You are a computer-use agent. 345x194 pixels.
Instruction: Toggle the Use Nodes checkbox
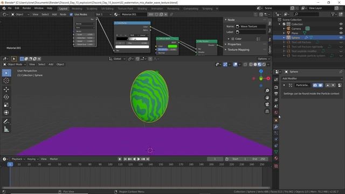tap(71, 15)
